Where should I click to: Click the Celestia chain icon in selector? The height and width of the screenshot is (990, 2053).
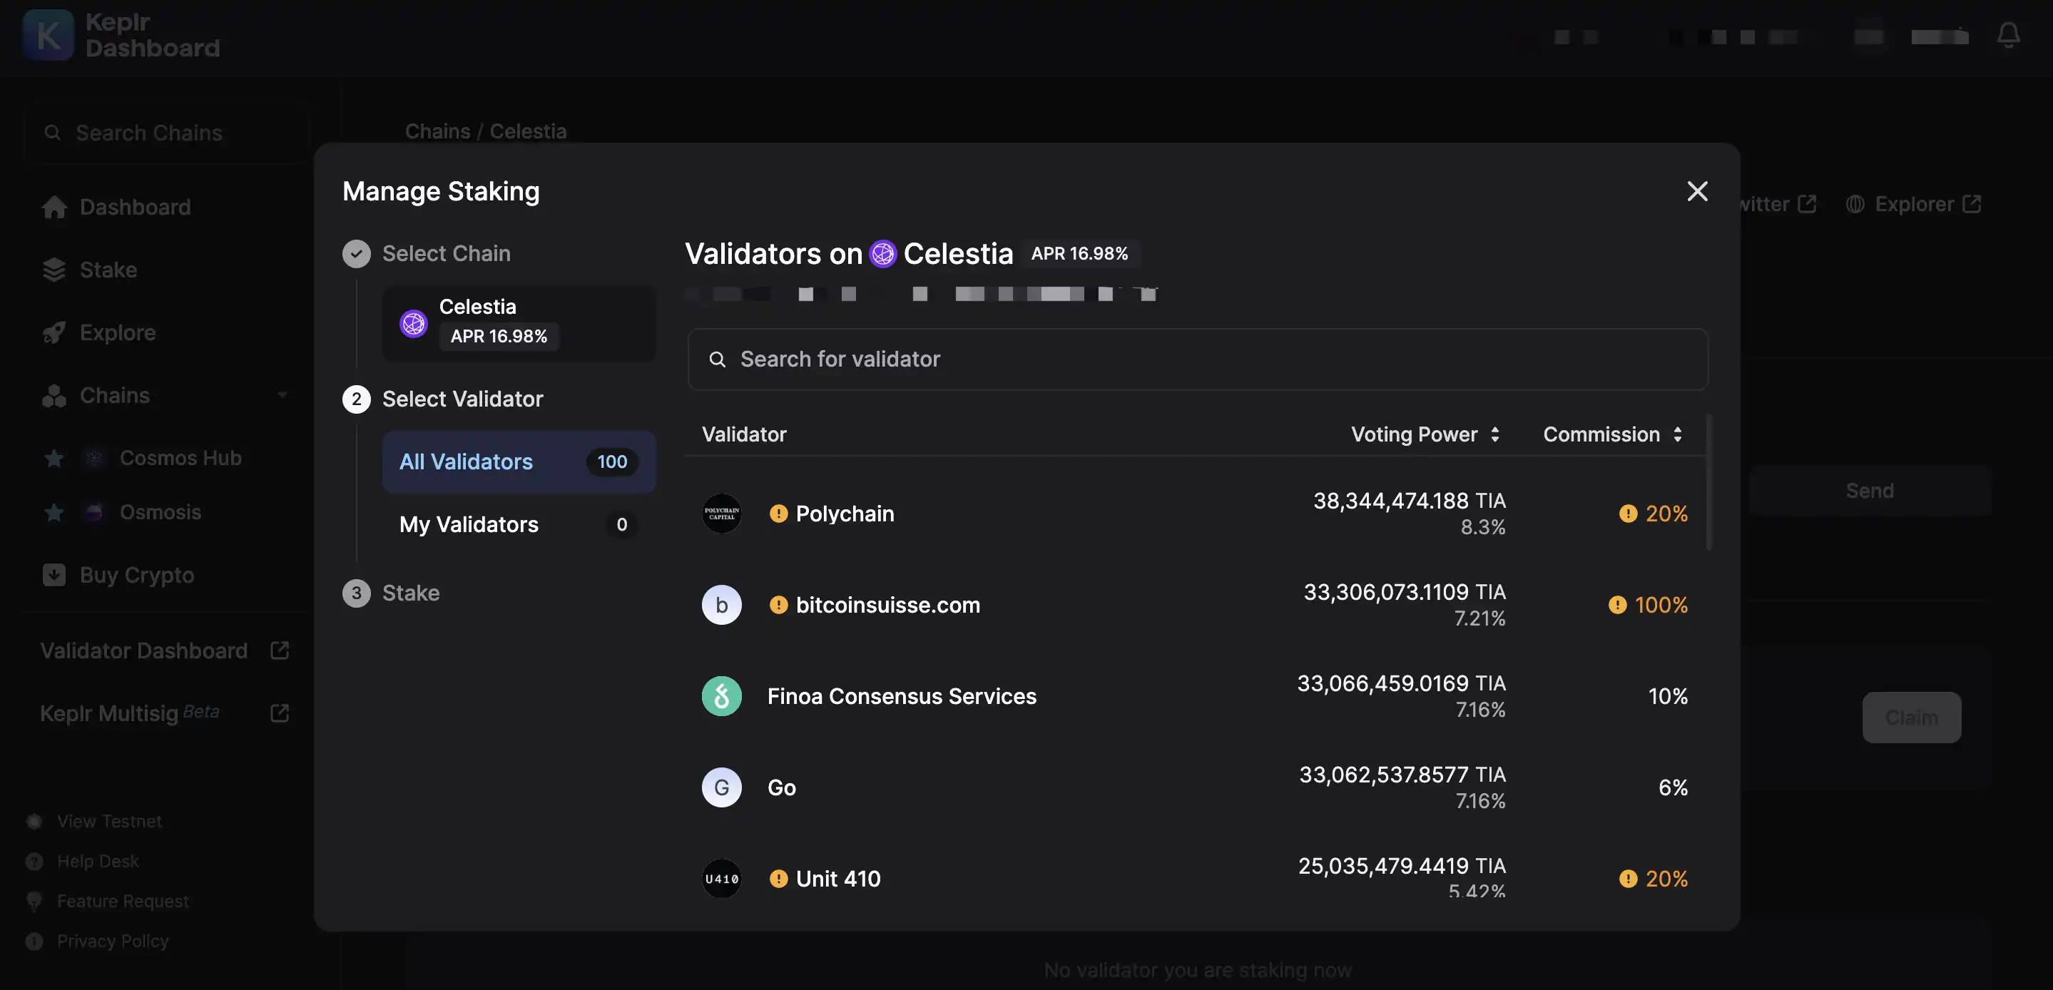click(414, 323)
